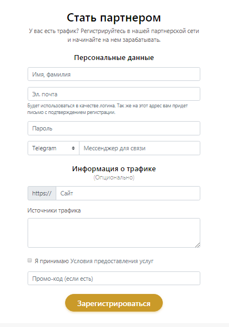Click the Промо-код (если есть) field
Viewport: 229px width, 327px height.
coord(114,278)
